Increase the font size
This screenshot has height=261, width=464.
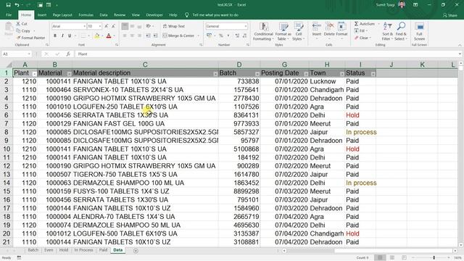(x=107, y=26)
